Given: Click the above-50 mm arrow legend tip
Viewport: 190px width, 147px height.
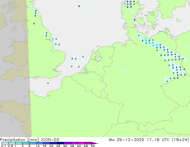Looking at the screenshot, I should 95,143.
